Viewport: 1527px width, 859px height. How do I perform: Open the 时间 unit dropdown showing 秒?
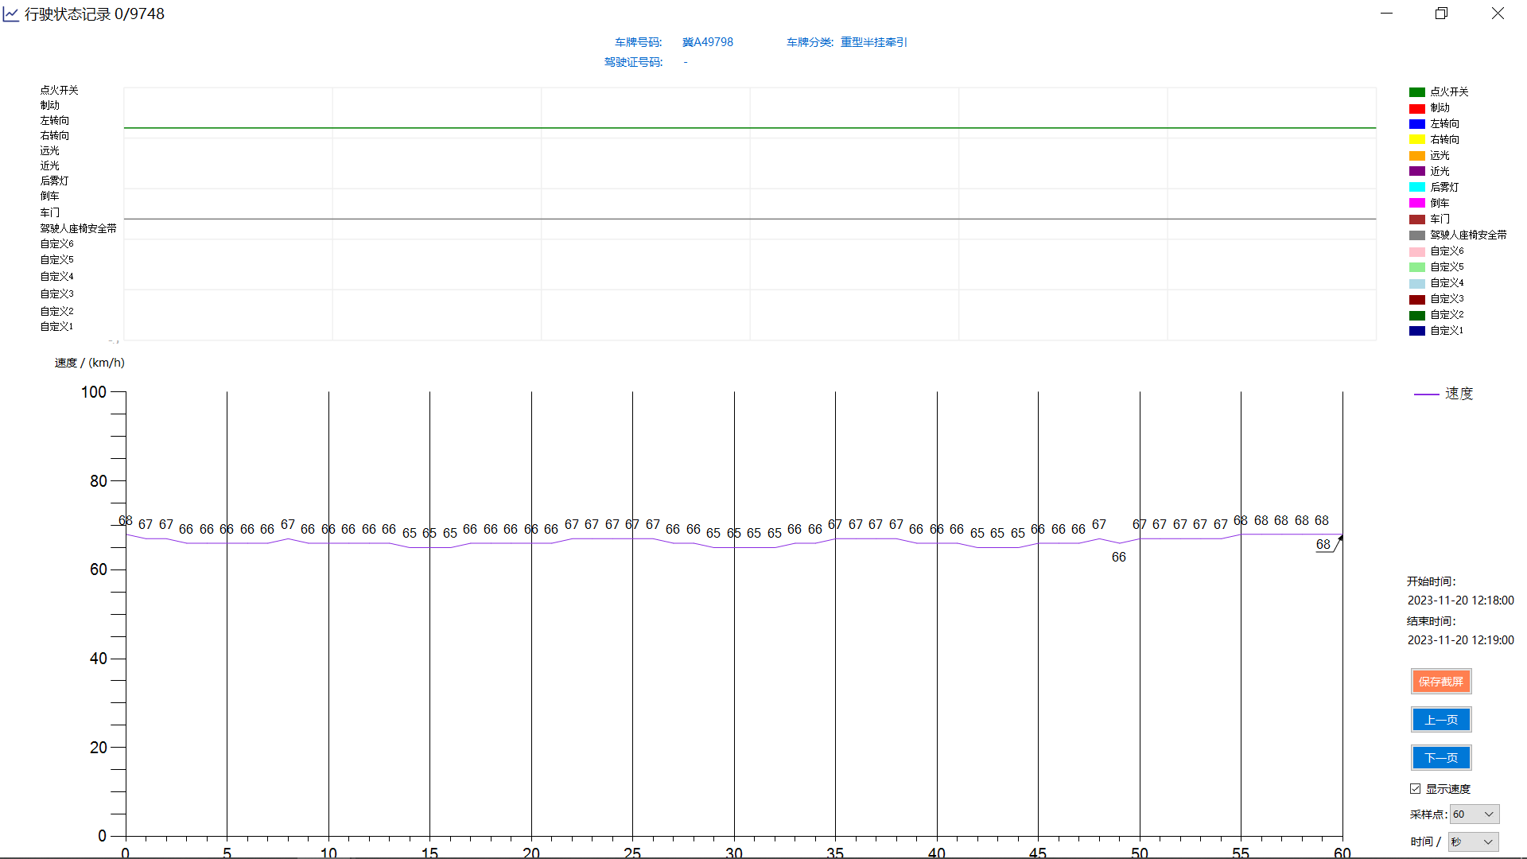coord(1473,842)
